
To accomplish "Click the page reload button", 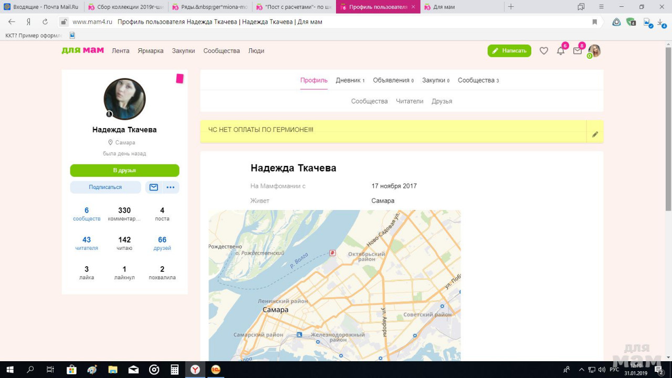I will pos(45,22).
